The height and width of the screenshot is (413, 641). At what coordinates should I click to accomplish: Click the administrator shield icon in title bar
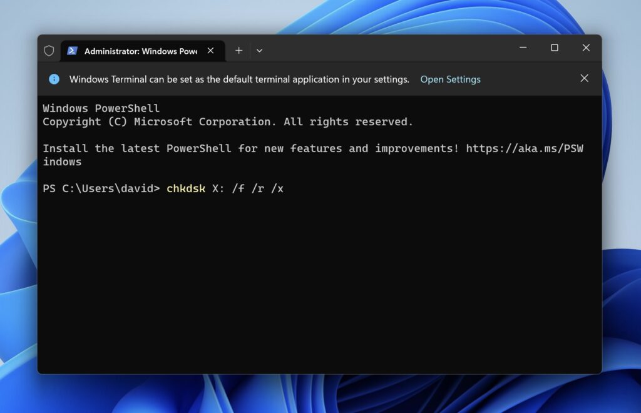49,51
